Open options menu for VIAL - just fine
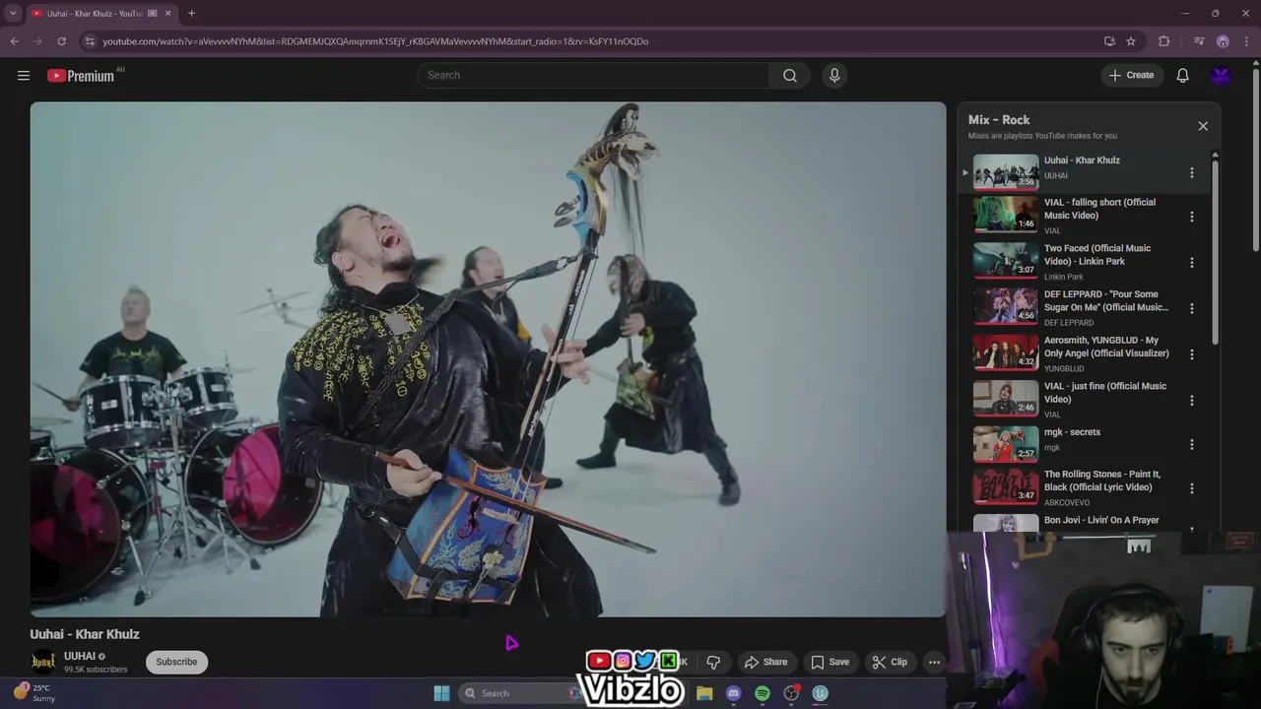This screenshot has width=1261, height=709. pyautogui.click(x=1191, y=400)
